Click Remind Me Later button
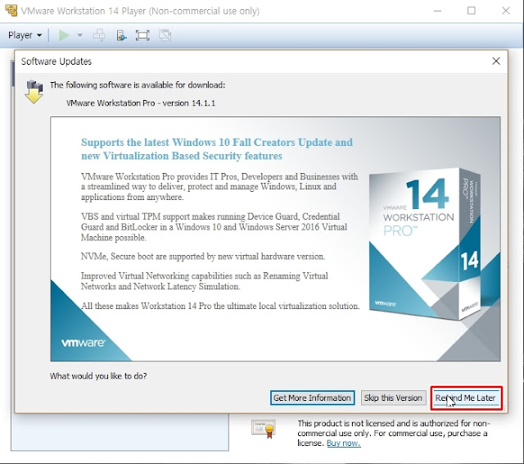 click(x=466, y=398)
